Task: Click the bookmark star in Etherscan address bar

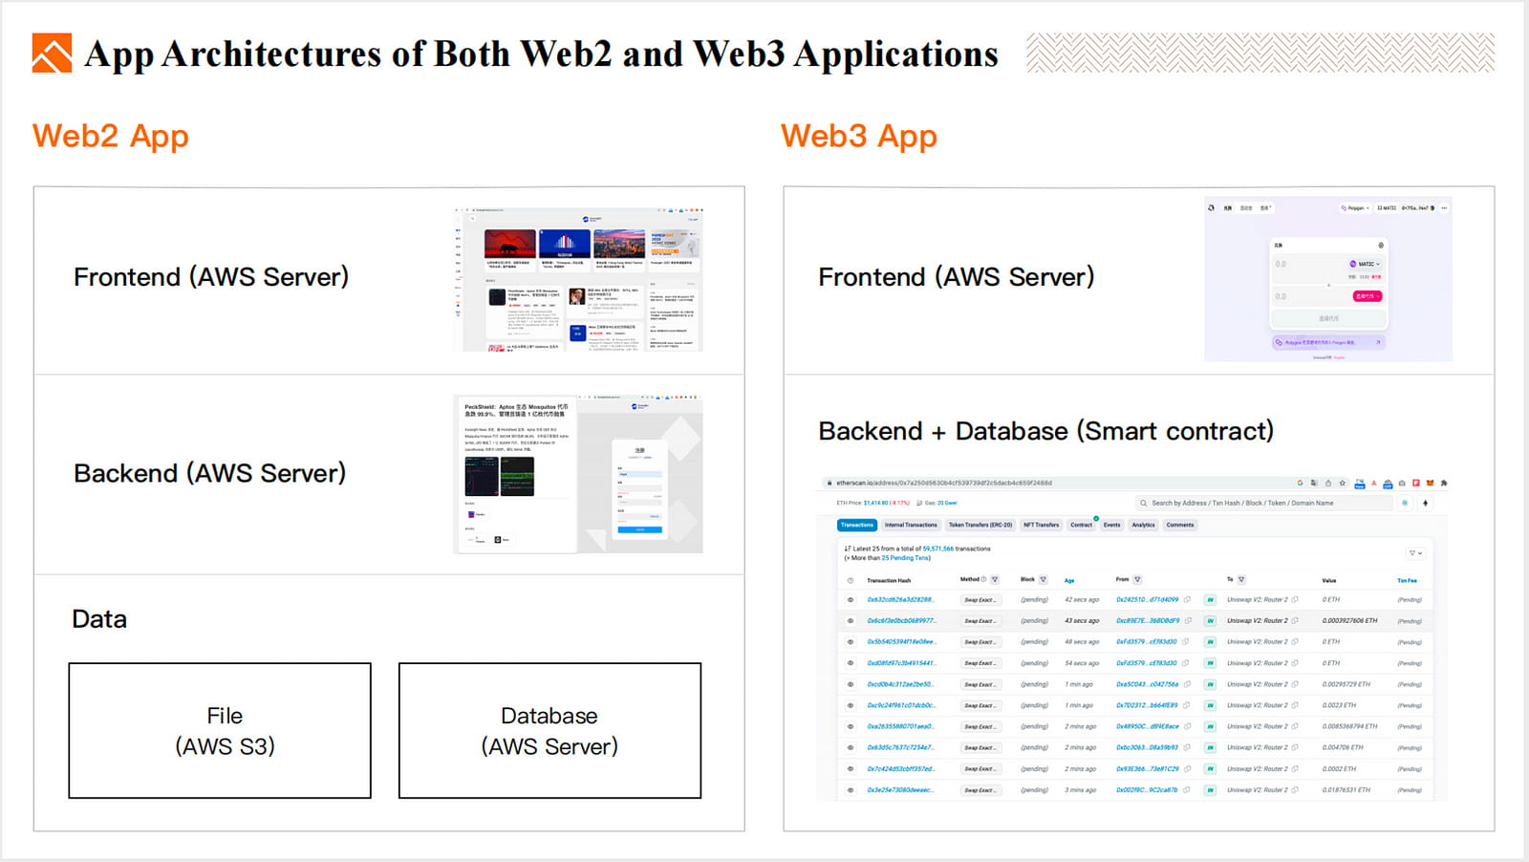Action: pos(1343,484)
